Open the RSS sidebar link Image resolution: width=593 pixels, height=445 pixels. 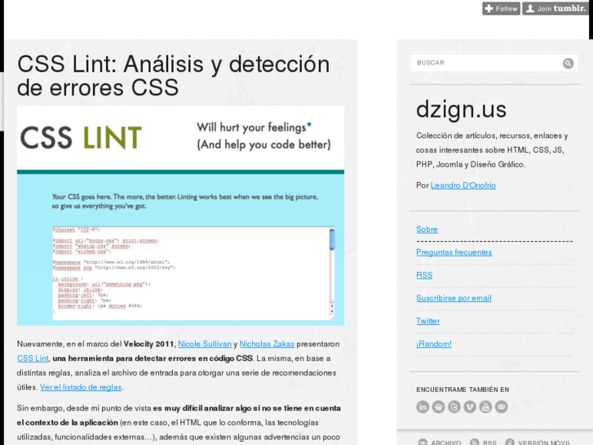coord(424,275)
